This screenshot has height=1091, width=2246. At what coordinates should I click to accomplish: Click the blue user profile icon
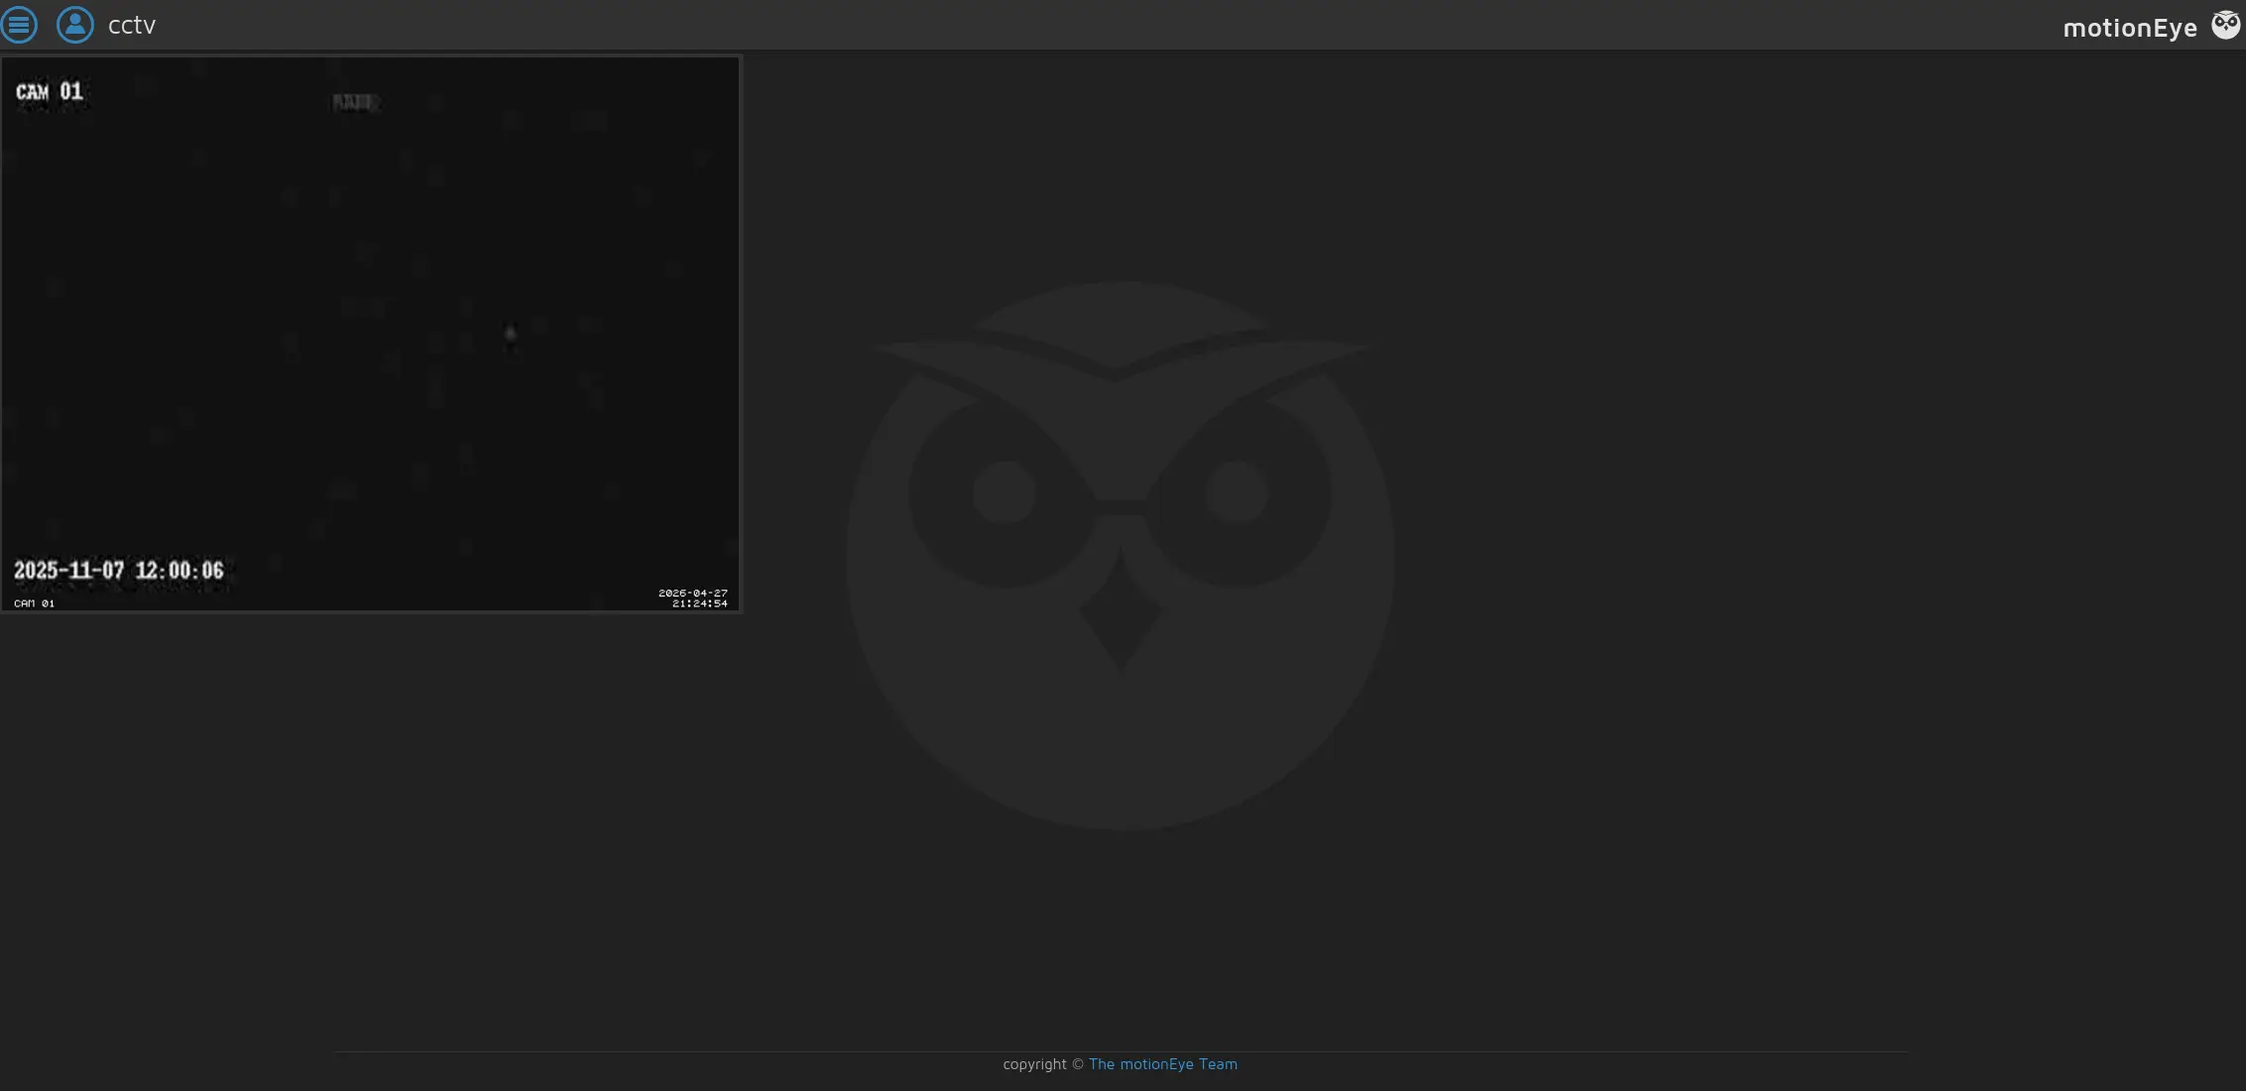75,25
